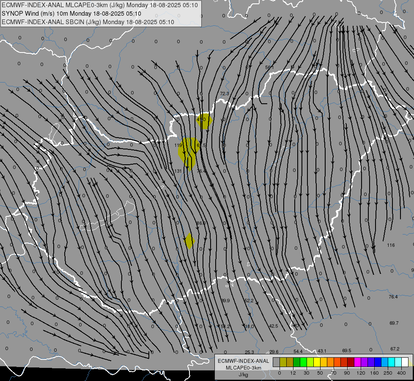Select the SYNOP Wind 10m header line
The width and height of the screenshot is (414, 381).
pos(71,14)
